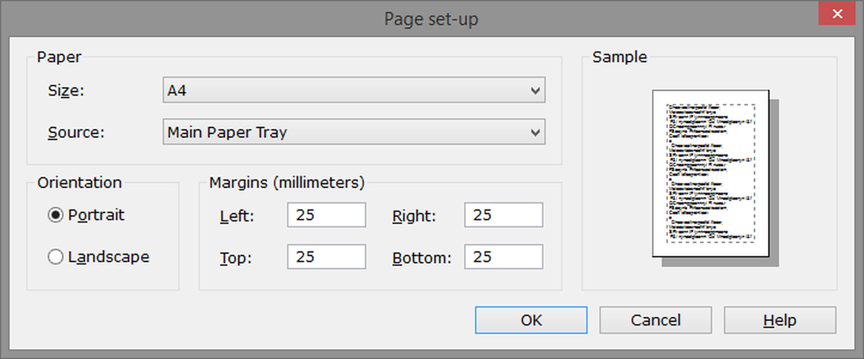
Task: Close the Page set-up dialog
Action: 838,14
